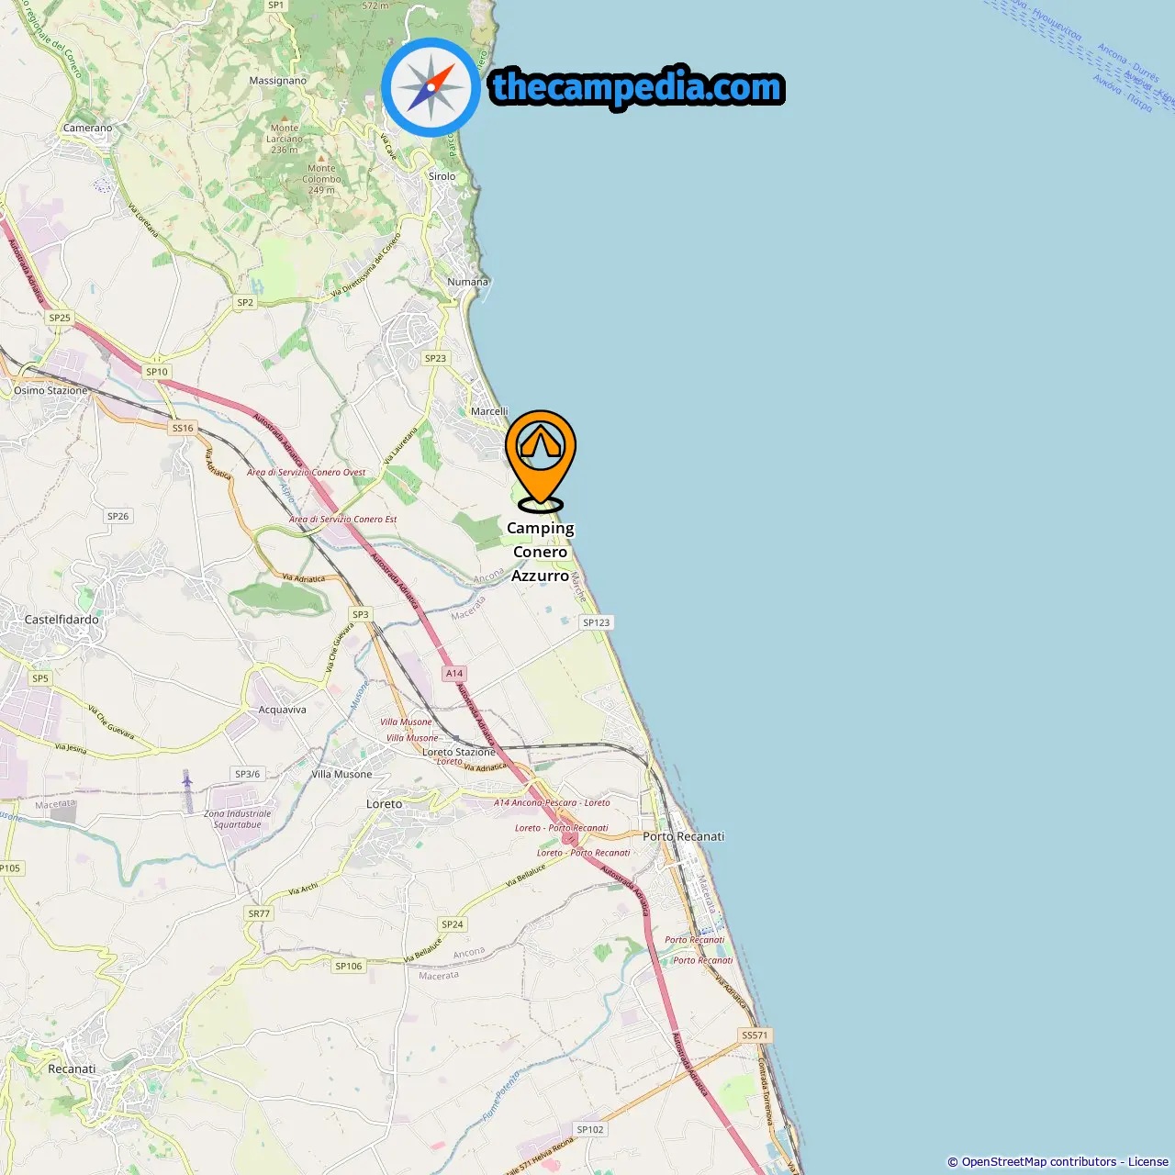Open the thecampedia.com title link
The image size is (1175, 1175).
pyautogui.click(x=637, y=87)
